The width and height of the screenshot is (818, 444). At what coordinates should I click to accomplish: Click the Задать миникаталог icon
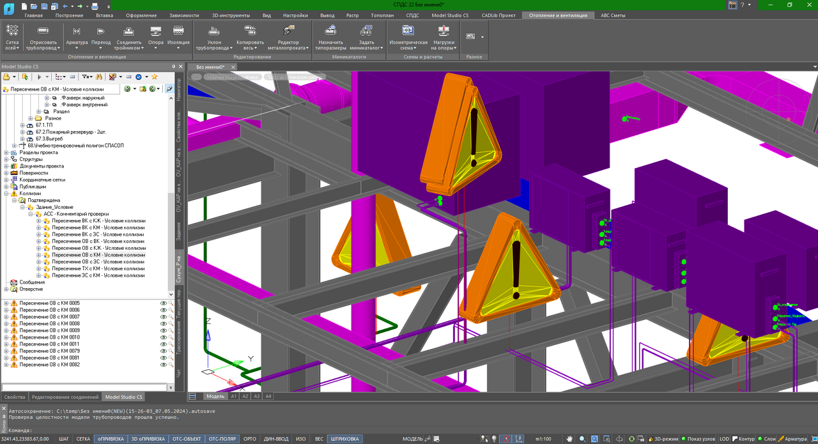click(x=366, y=37)
